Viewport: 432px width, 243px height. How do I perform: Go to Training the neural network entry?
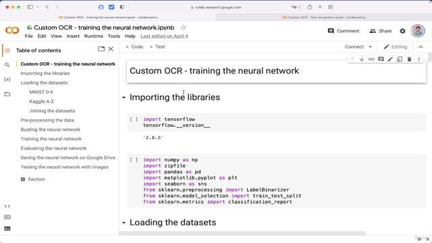(51, 139)
